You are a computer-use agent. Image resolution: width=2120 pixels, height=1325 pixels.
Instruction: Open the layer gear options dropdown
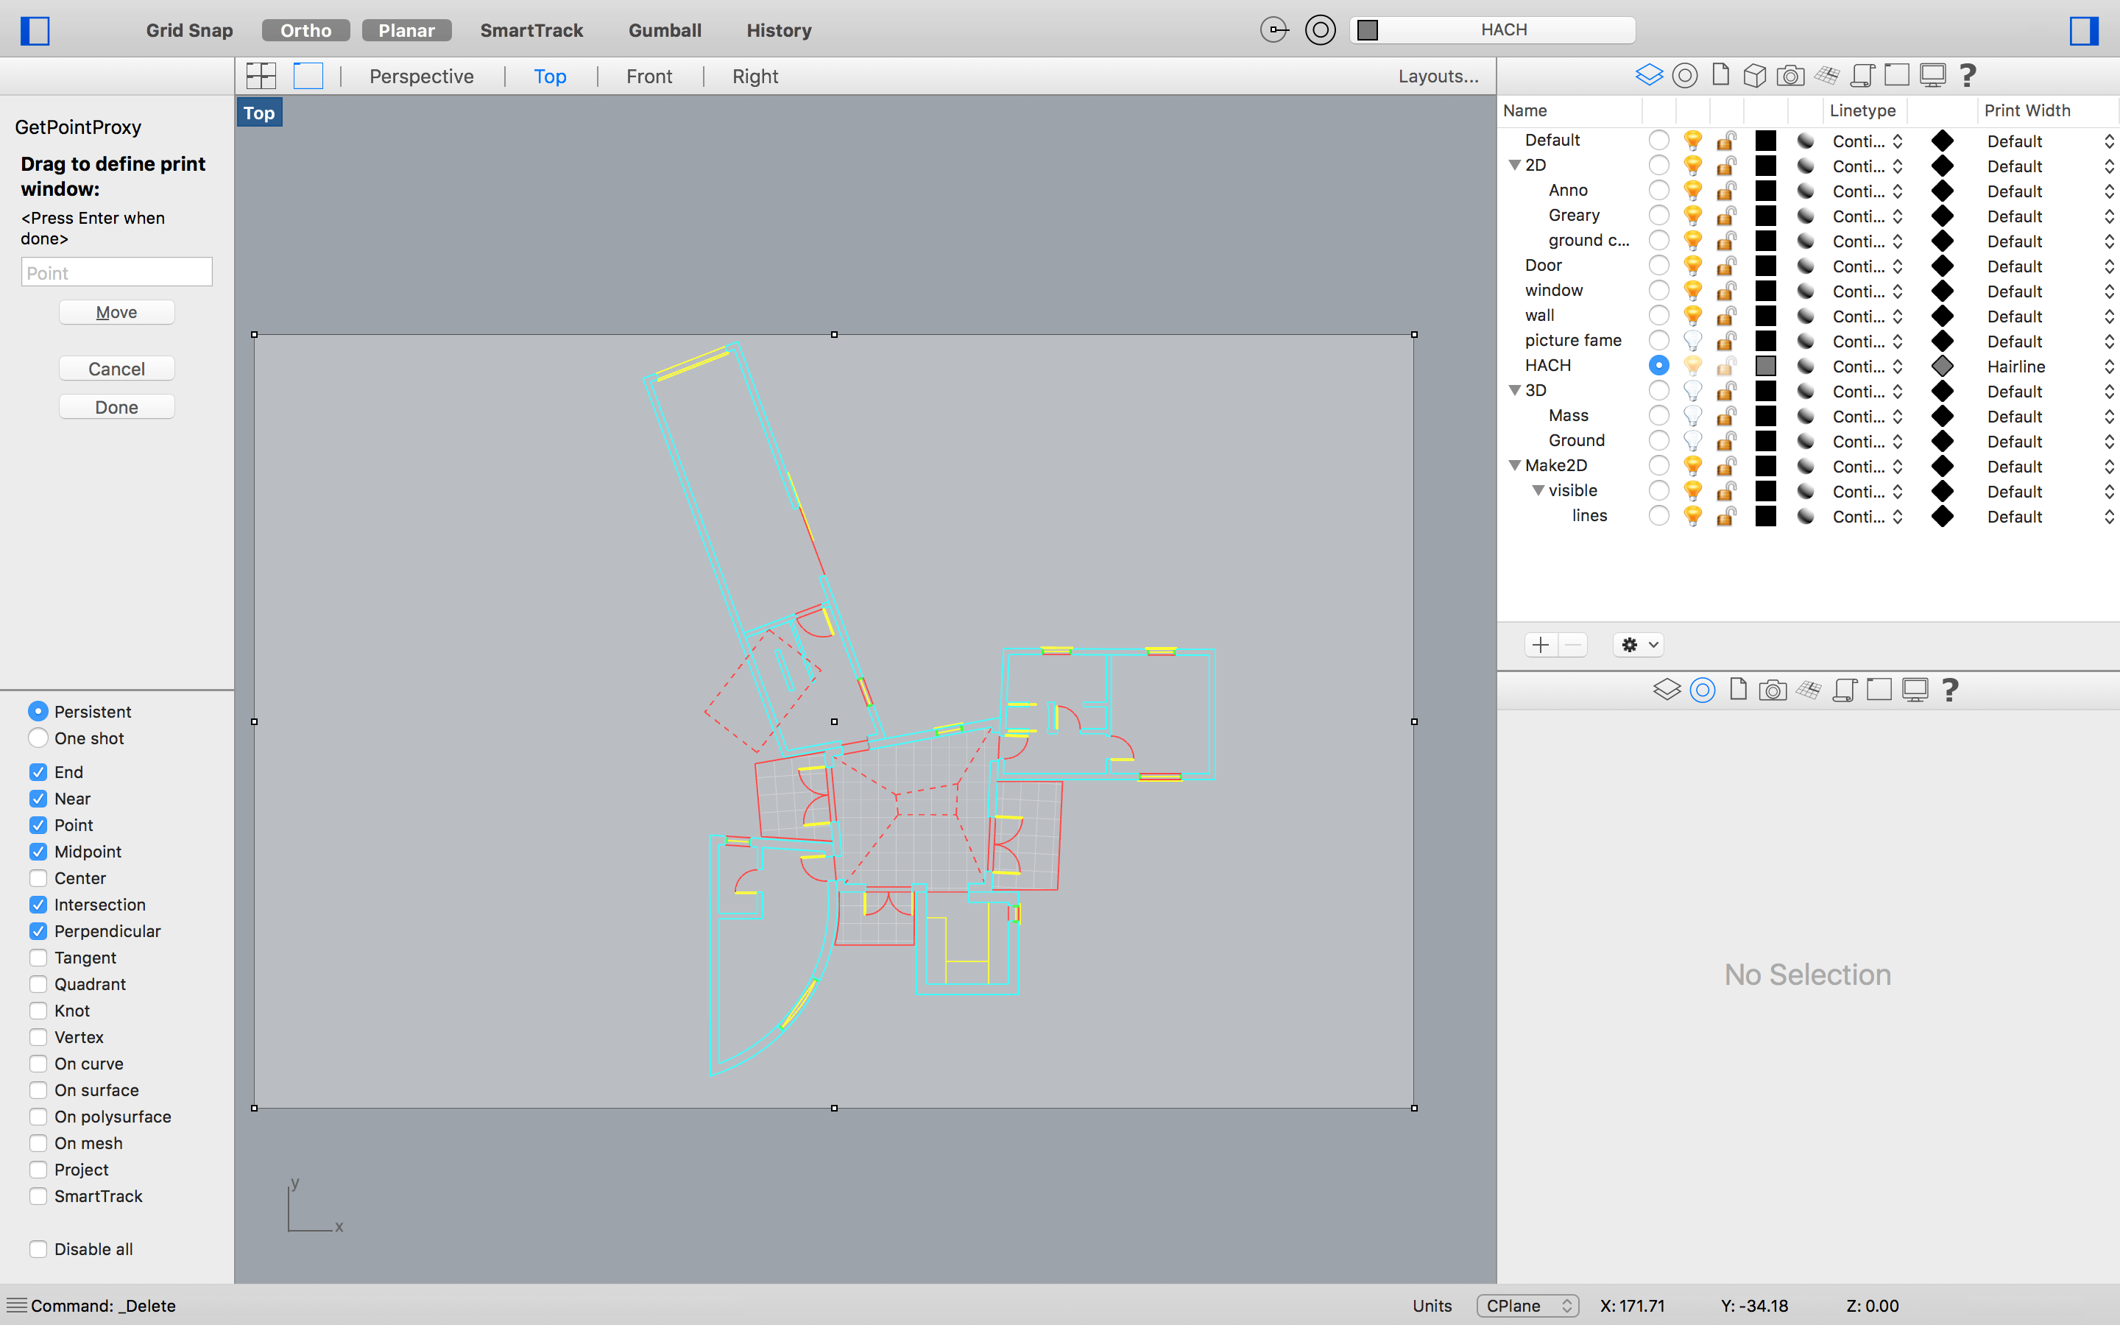pyautogui.click(x=1638, y=645)
